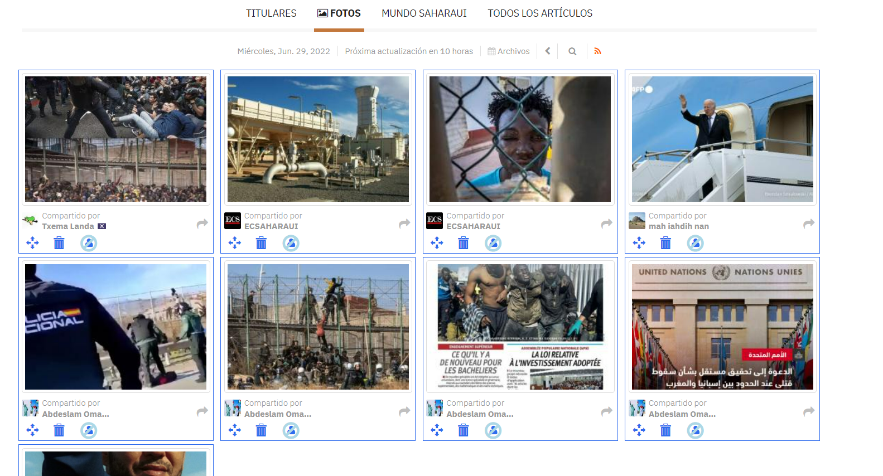Viewport: 883px width, 476px height.
Task: Click Txema Landa's green bird avatar
Action: [x=30, y=221]
